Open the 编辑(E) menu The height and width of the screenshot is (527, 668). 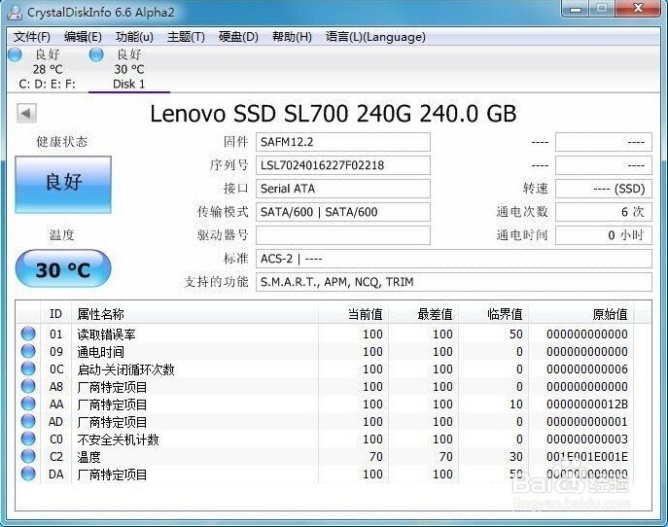83,37
